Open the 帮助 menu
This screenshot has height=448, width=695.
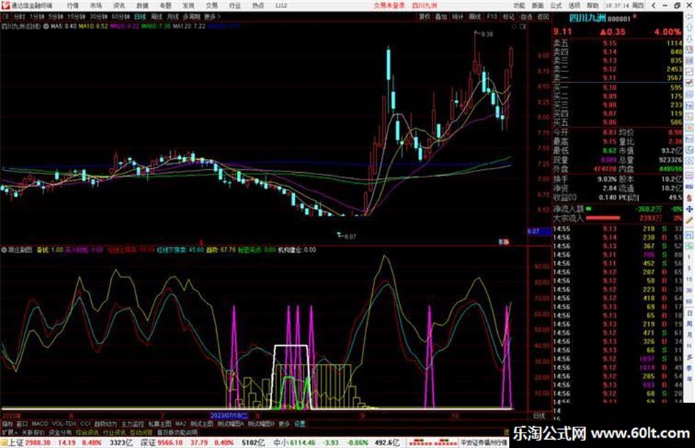(593, 5)
